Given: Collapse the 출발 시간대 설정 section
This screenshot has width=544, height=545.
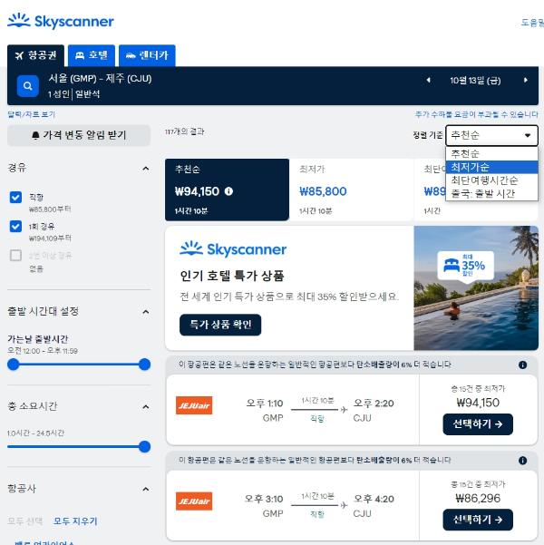Looking at the screenshot, I should point(146,312).
